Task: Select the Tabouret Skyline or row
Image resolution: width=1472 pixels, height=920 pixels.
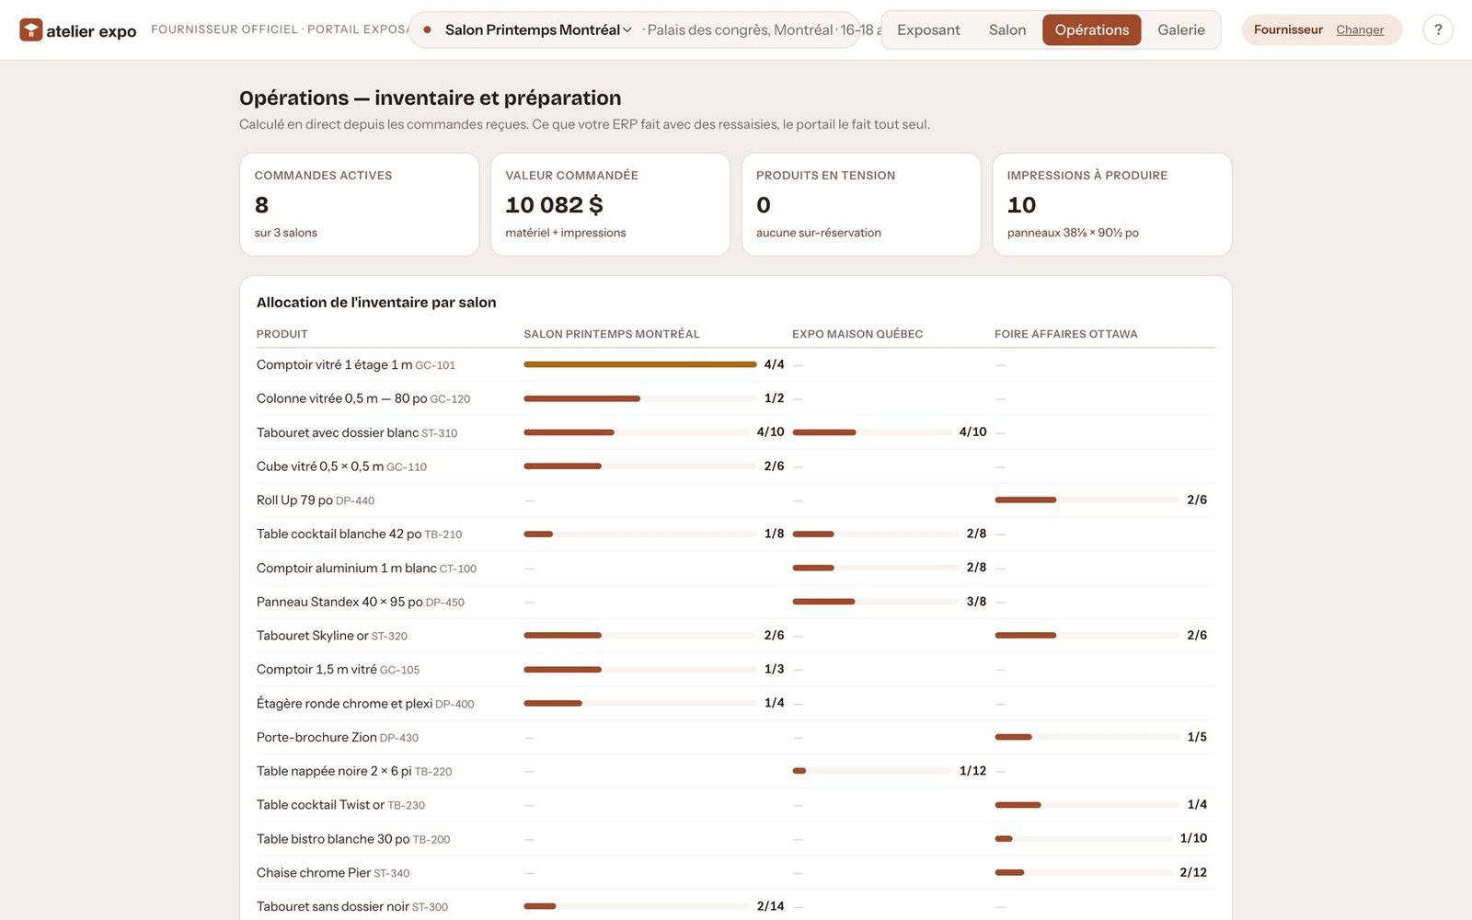Action: click(x=735, y=636)
